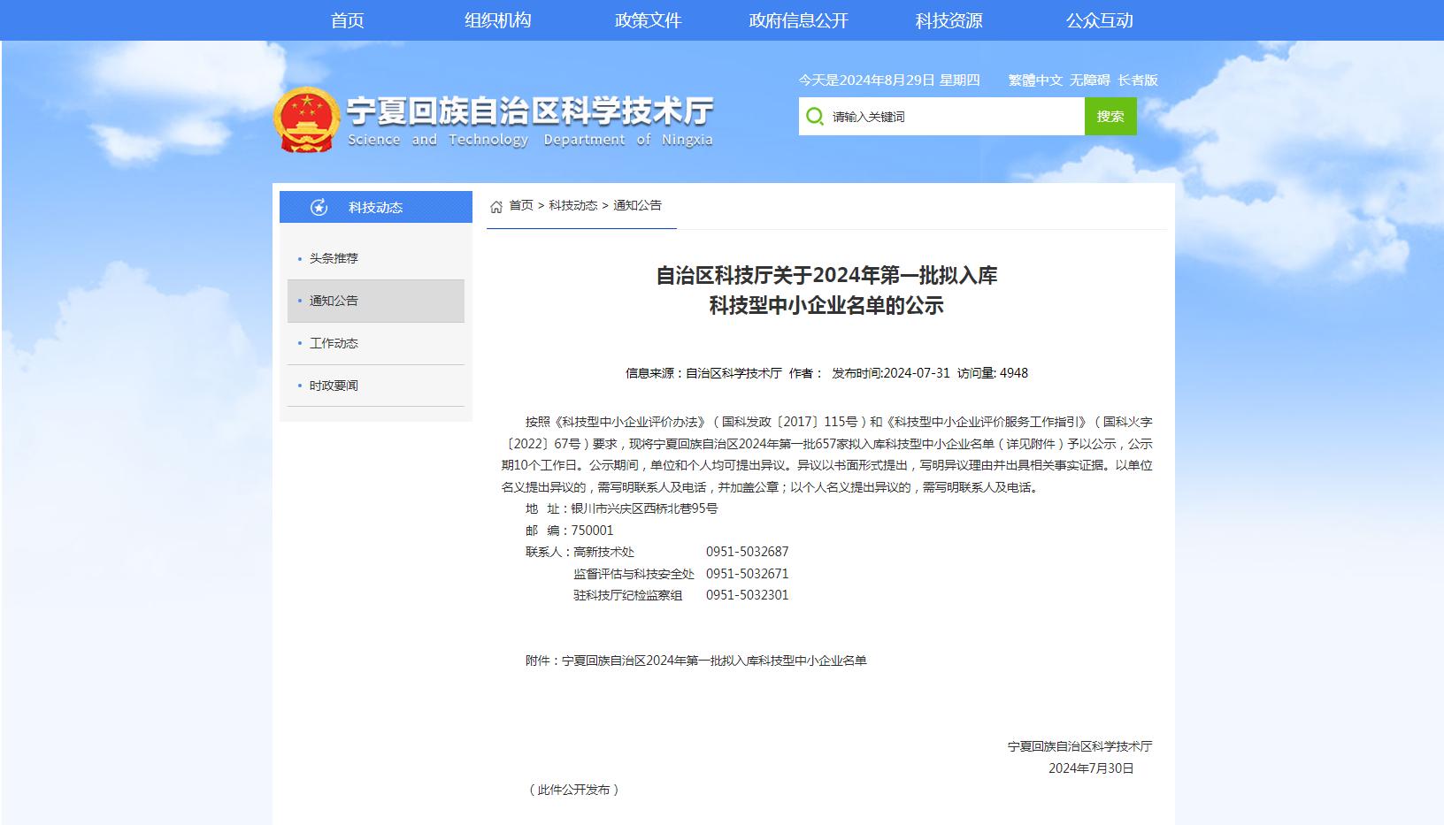Click the phone number 0951-5032687
The width and height of the screenshot is (1444, 825).
pos(747,552)
